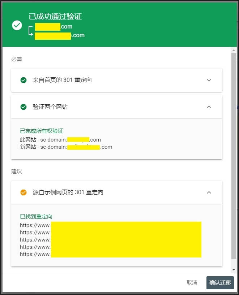Click the vertical scrollbar thumb
The height and width of the screenshot is (295, 239).
tap(234, 156)
